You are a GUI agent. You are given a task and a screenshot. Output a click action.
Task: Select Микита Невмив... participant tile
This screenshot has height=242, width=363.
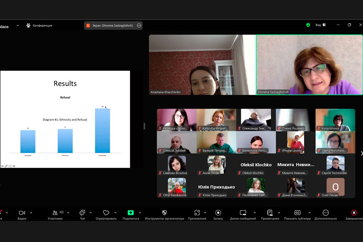[296, 165]
